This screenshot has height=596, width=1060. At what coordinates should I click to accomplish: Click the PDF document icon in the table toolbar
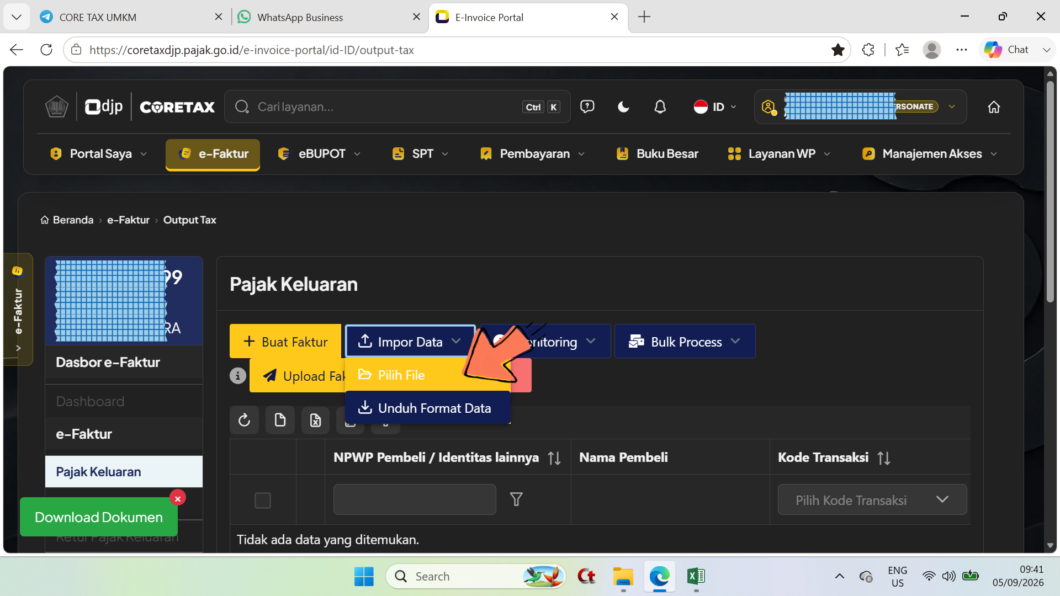280,421
